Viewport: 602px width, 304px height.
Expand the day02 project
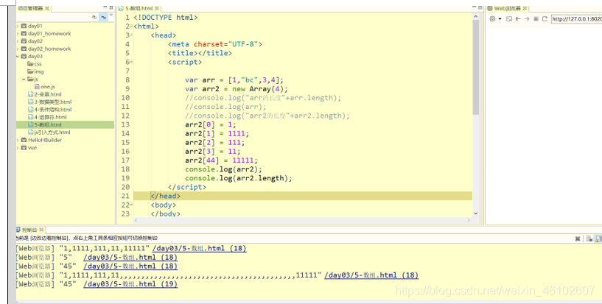(x=18, y=41)
